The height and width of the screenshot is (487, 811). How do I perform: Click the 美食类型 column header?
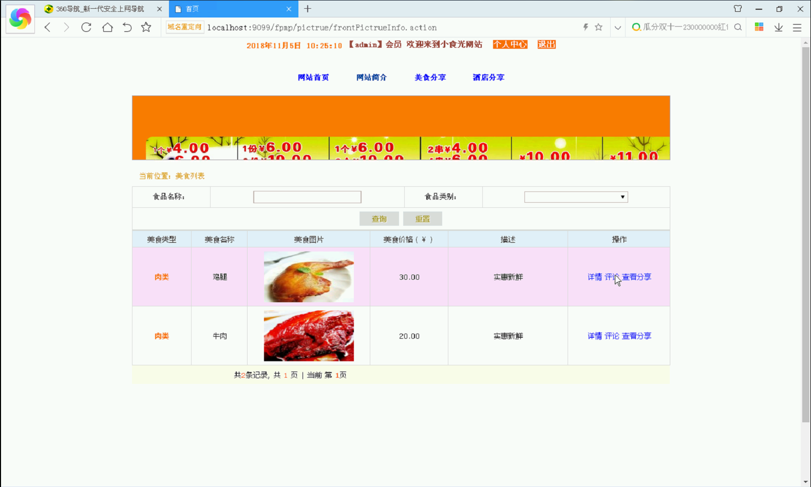point(162,239)
